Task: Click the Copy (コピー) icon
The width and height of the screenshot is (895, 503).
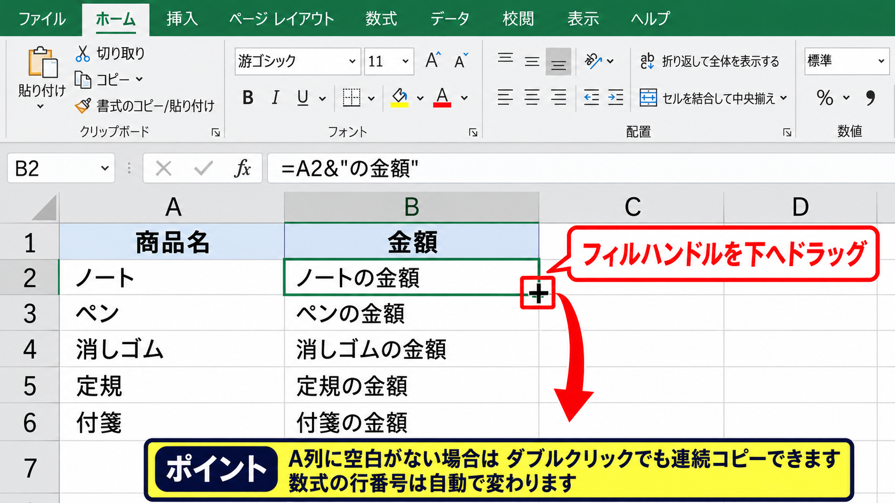Action: click(83, 80)
